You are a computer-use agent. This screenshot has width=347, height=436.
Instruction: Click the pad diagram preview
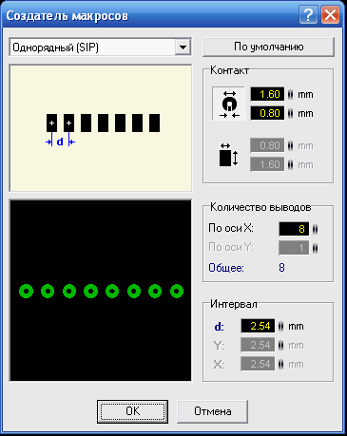pos(101,128)
